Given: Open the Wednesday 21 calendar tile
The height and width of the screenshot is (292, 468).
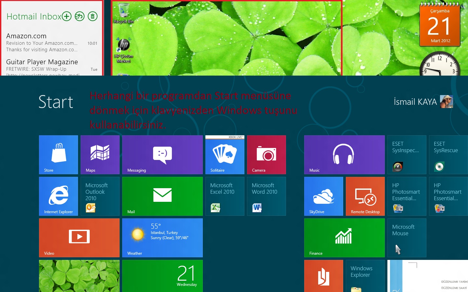Looking at the screenshot, I should click(162, 276).
